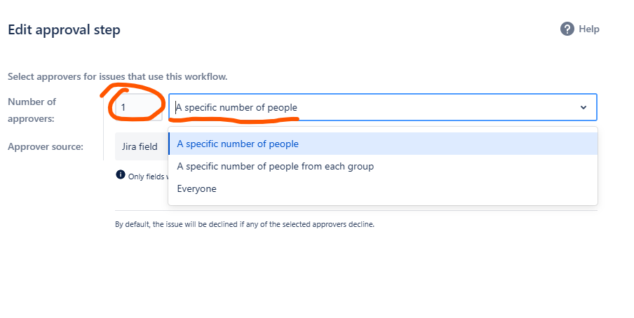Click the Number of approvers label
Screen dimensions: 634x318
click(x=32, y=110)
